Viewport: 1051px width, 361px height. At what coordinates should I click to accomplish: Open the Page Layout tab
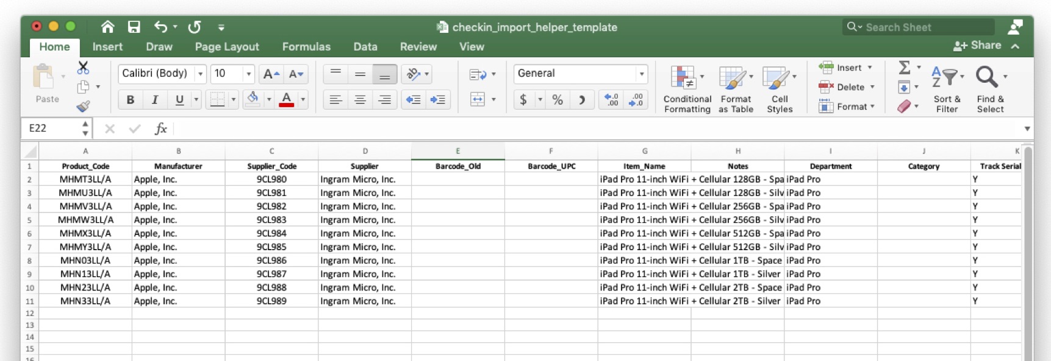pos(227,47)
